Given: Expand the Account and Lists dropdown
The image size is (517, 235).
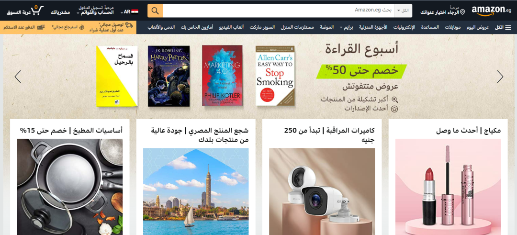Looking at the screenshot, I should [x=95, y=10].
